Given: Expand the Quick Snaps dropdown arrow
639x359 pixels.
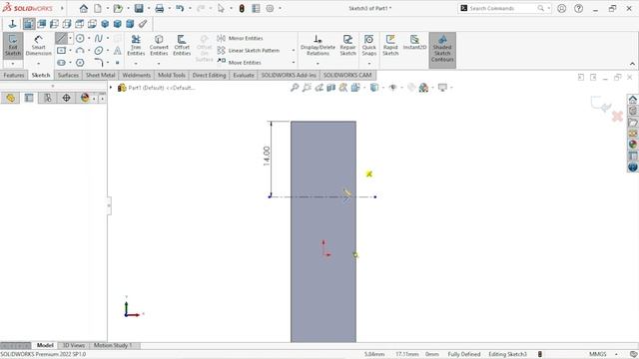Looking at the screenshot, I should click(368, 64).
